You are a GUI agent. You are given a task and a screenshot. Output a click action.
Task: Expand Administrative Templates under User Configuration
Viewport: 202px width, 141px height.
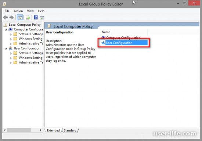click(x=11, y=63)
